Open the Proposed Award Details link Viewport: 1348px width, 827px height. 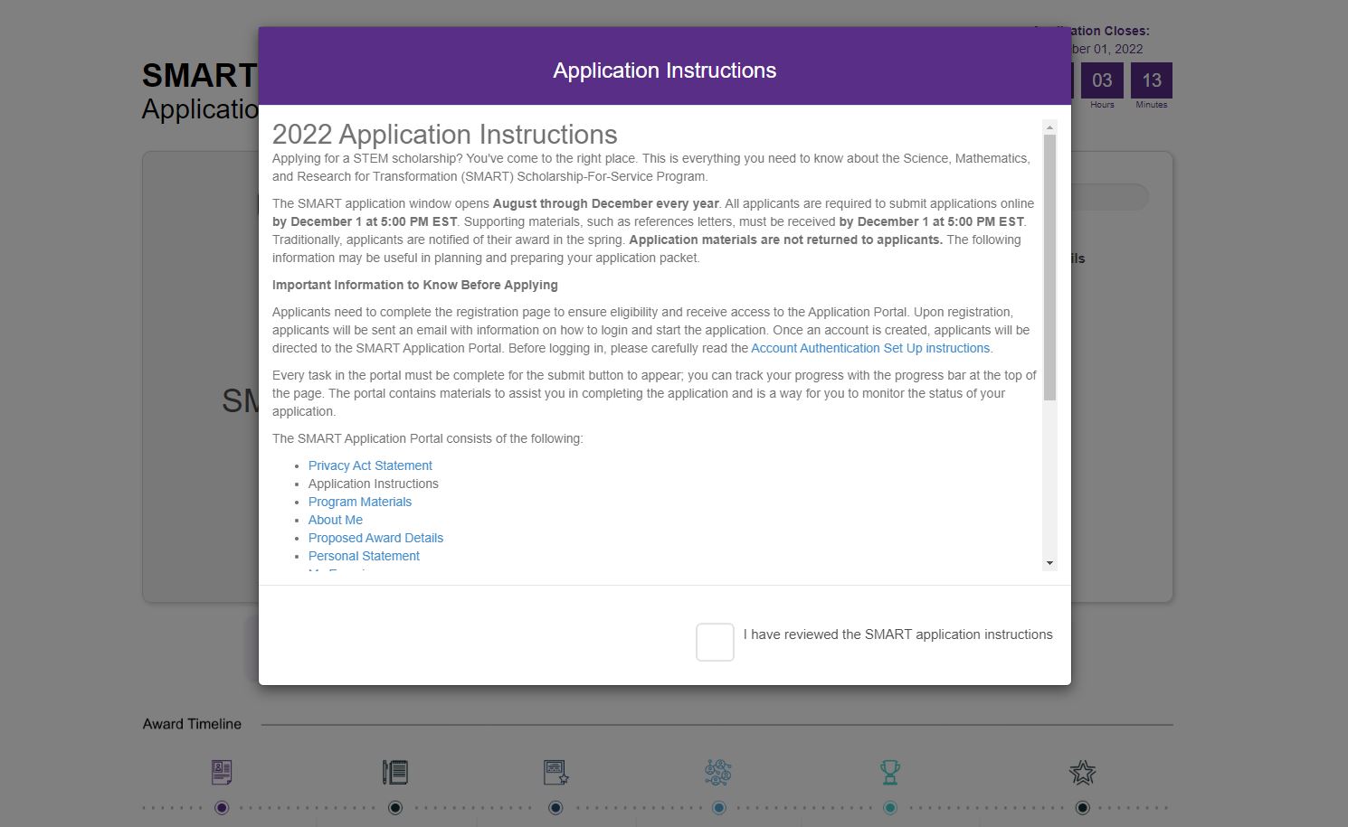(x=375, y=538)
